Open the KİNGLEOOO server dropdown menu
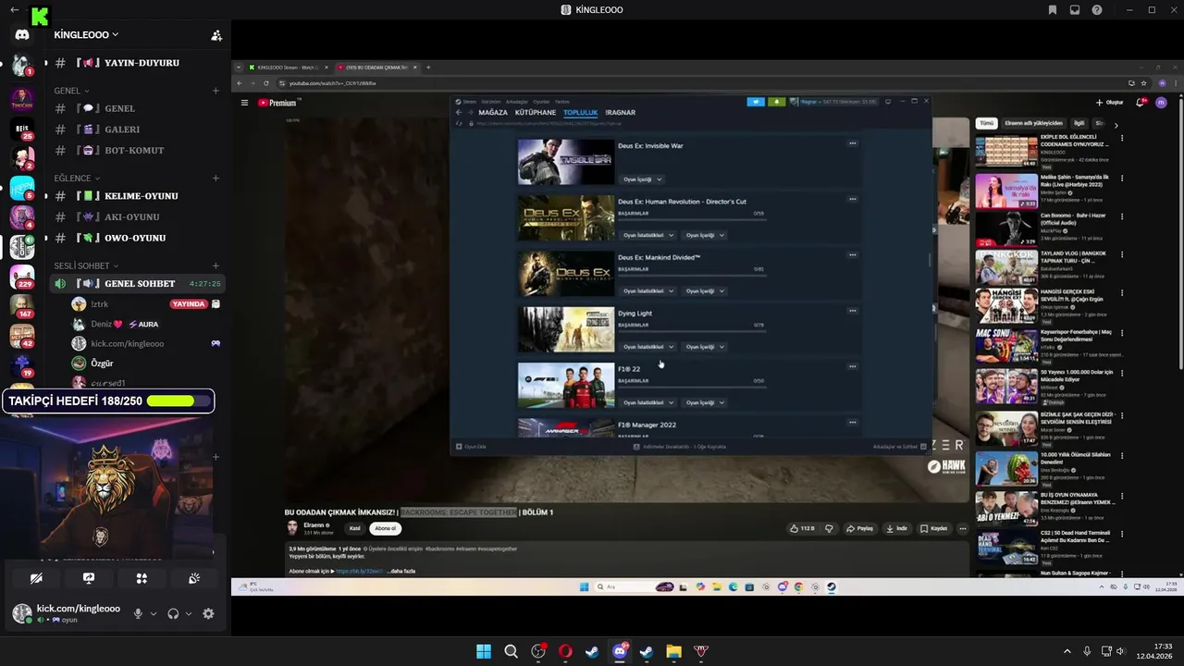 [x=86, y=35]
